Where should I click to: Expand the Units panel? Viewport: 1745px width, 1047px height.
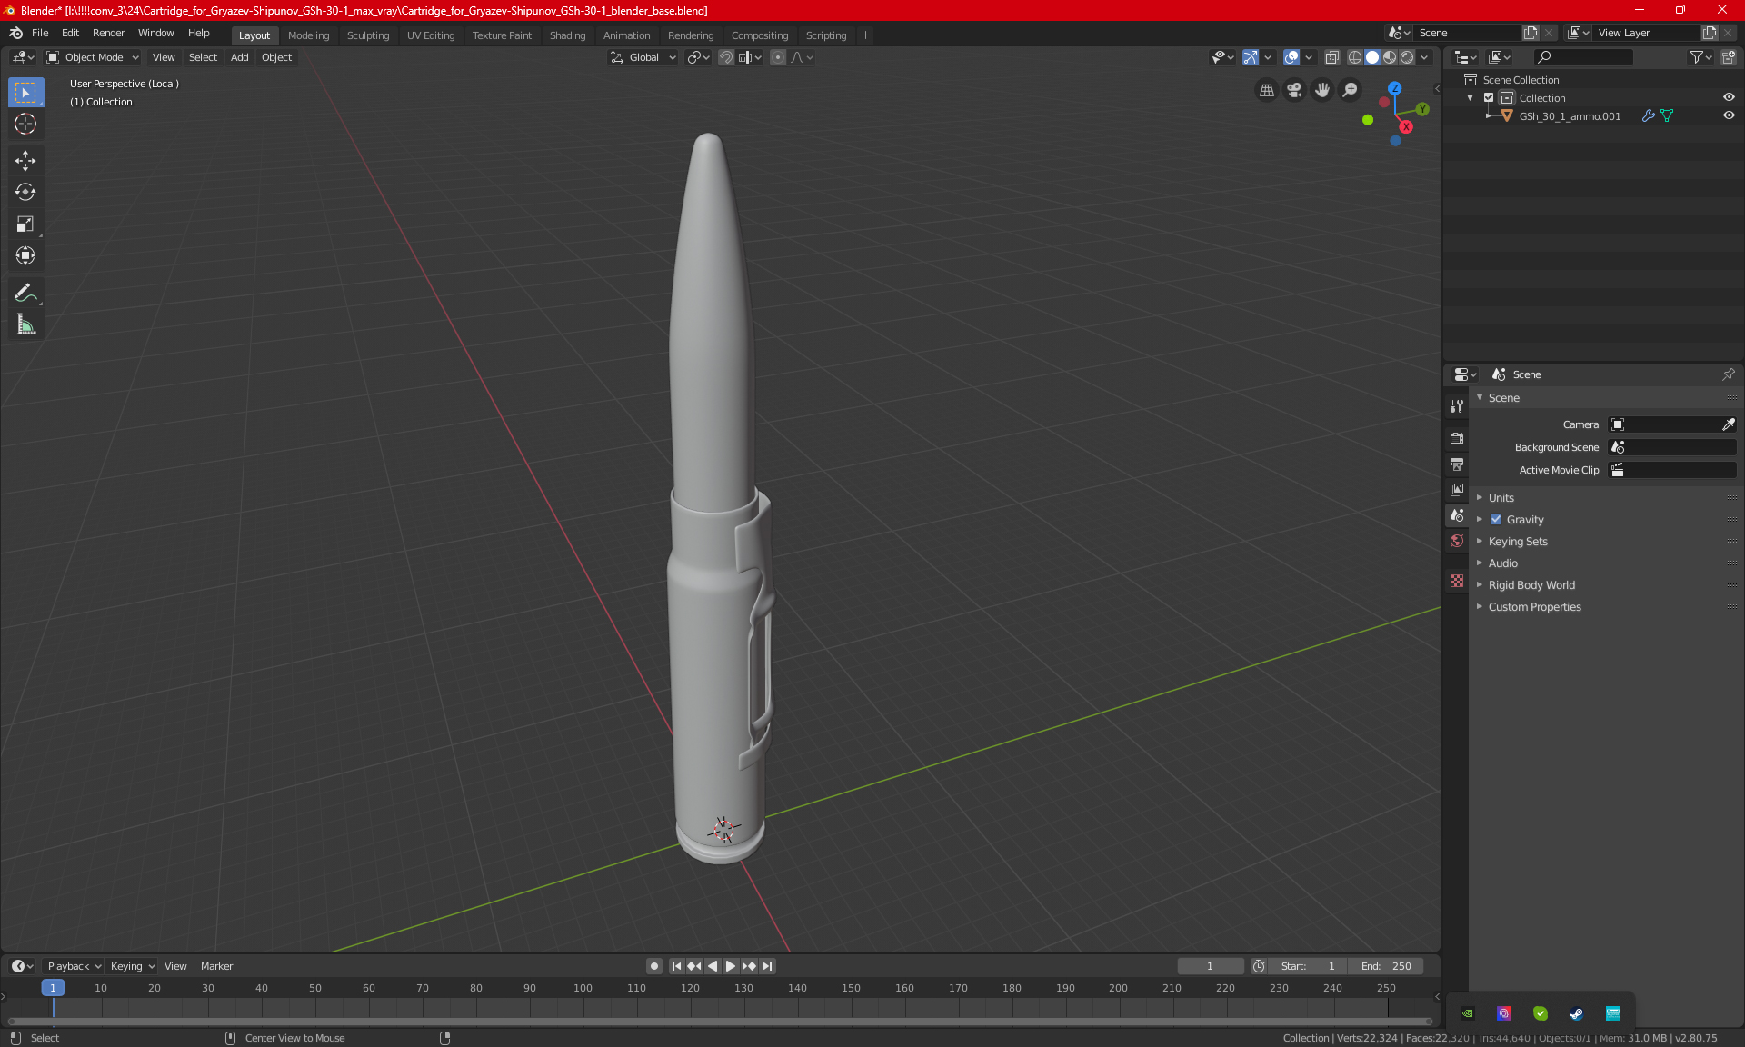[1501, 498]
